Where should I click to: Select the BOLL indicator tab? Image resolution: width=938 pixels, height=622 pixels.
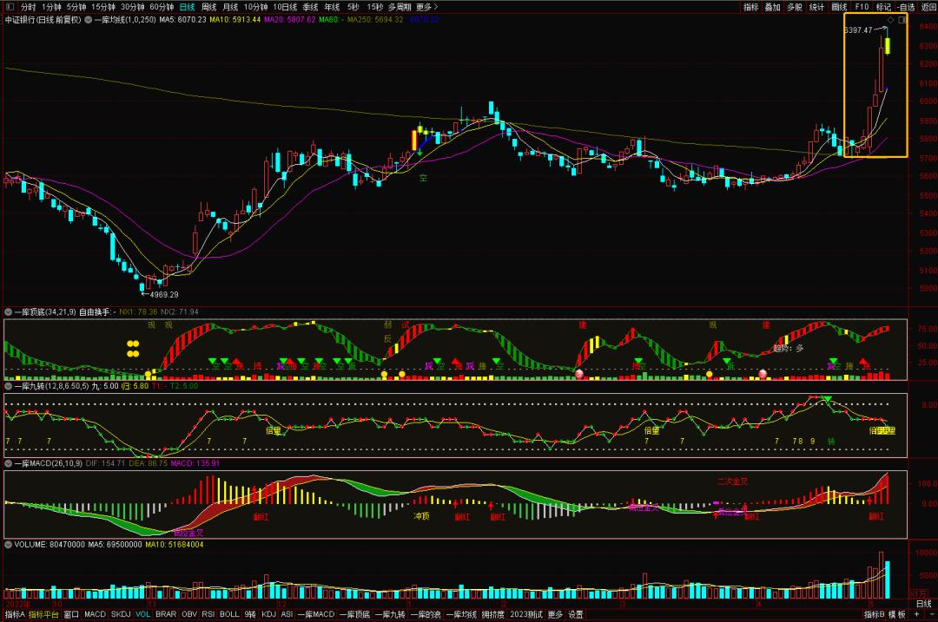[x=229, y=615]
